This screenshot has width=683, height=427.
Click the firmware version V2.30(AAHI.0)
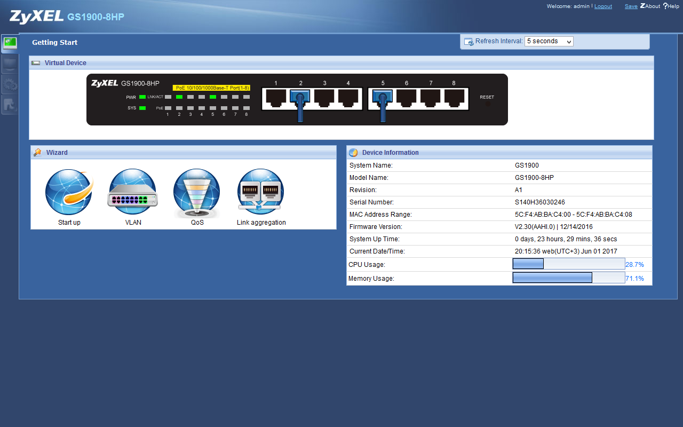click(x=534, y=227)
